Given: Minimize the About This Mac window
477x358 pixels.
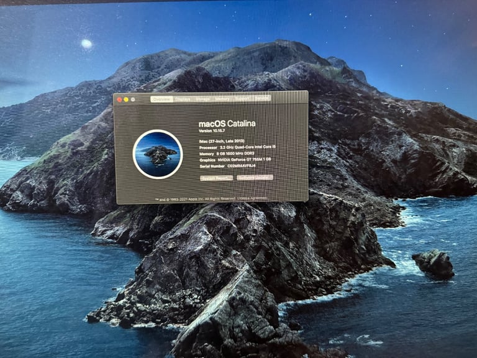Looking at the screenshot, I should point(126,99).
